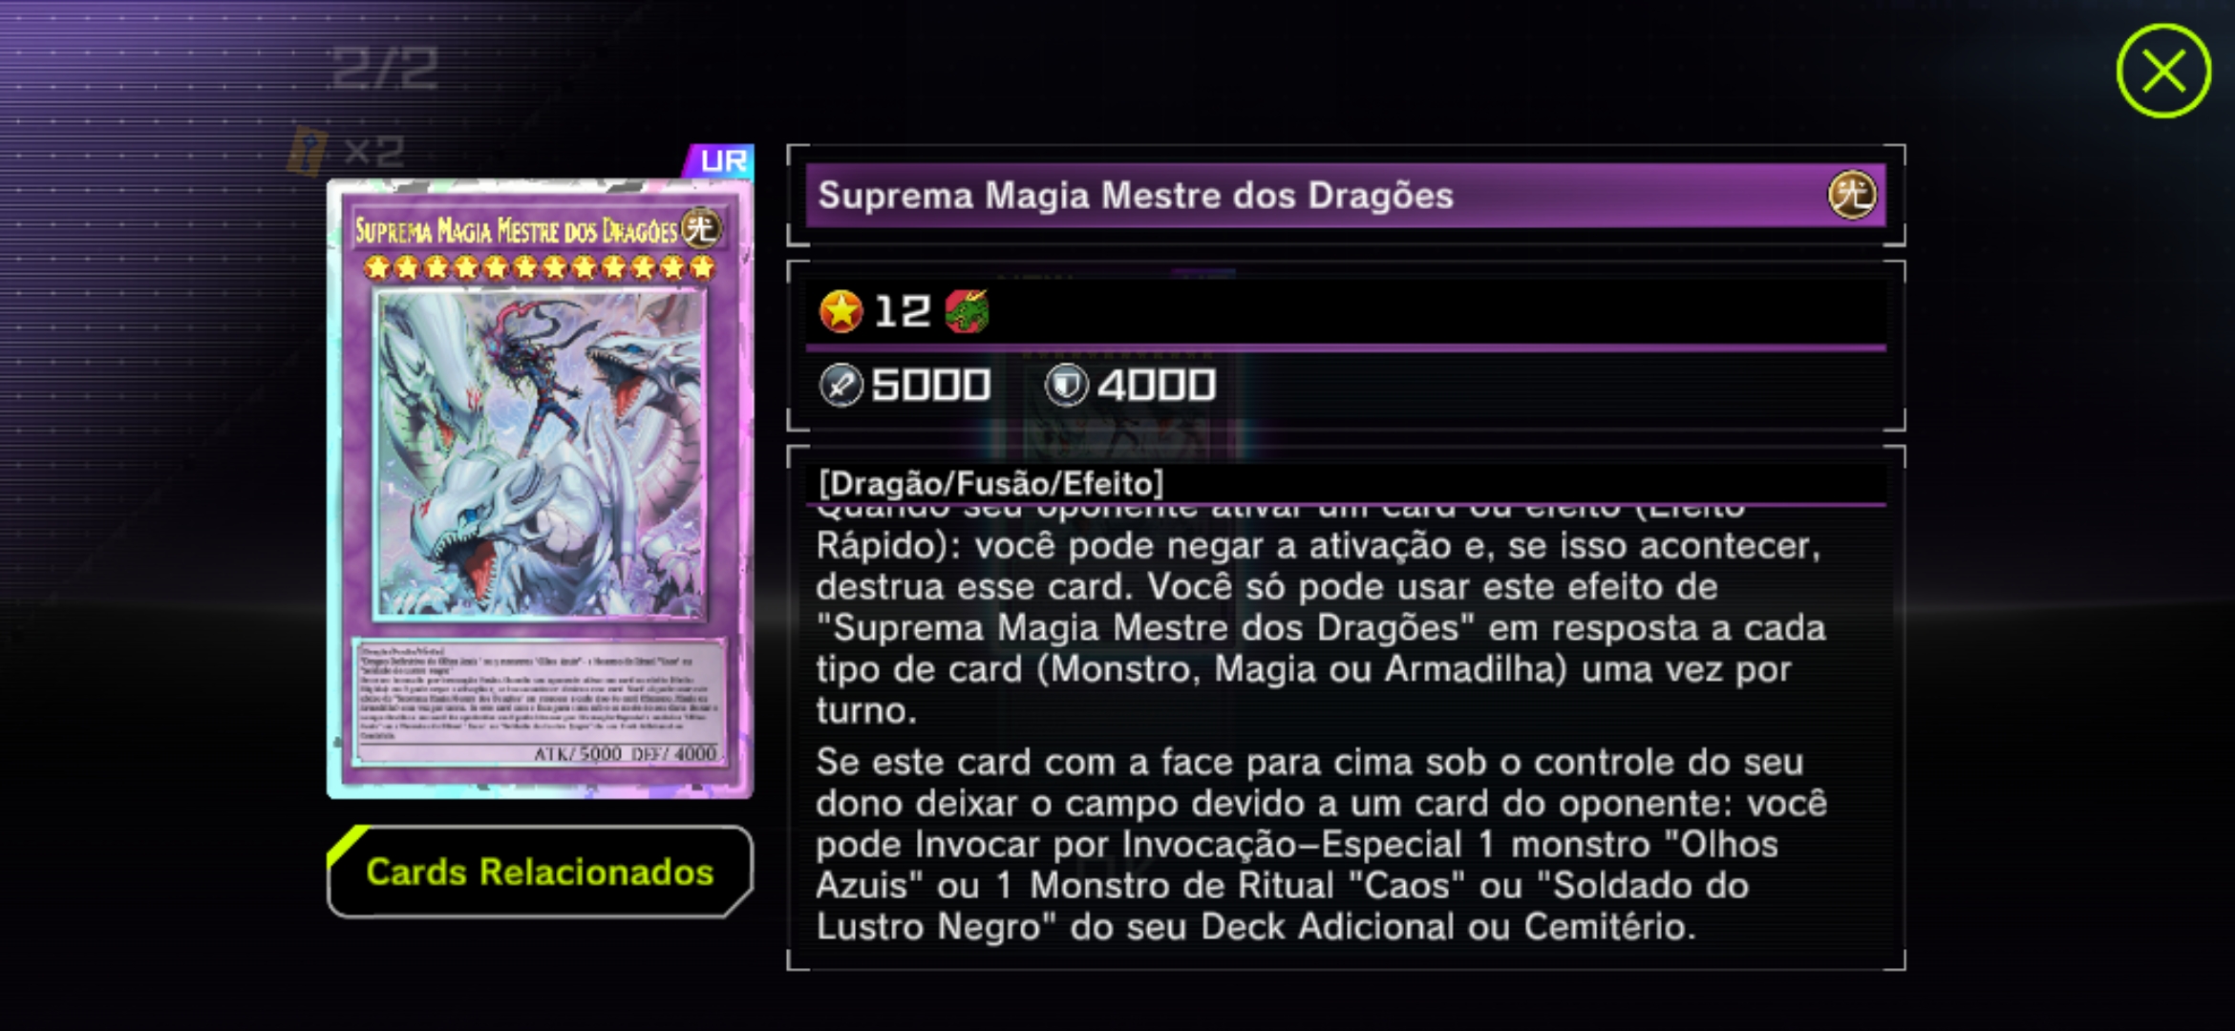Select the level star icon beside 12
The width and height of the screenshot is (2235, 1031).
841,311
